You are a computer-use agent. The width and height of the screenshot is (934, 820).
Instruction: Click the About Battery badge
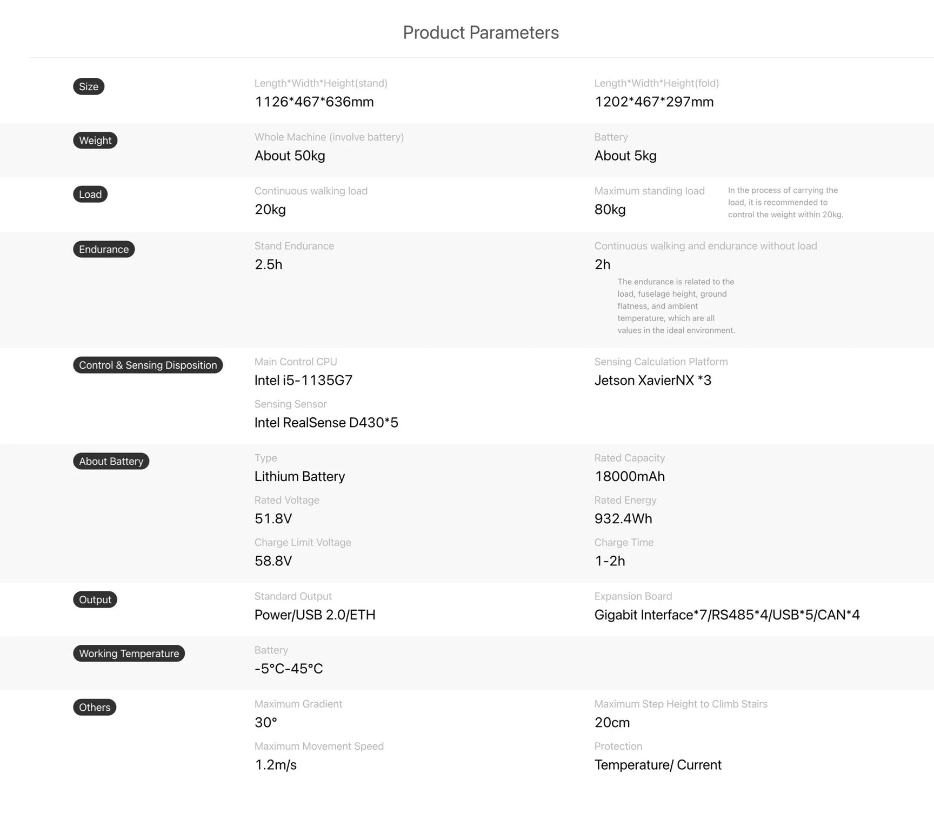(x=111, y=462)
